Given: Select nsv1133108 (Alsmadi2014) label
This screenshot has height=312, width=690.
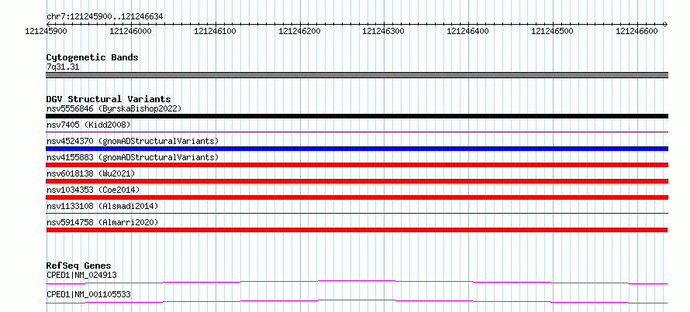Looking at the screenshot, I should (x=102, y=206).
